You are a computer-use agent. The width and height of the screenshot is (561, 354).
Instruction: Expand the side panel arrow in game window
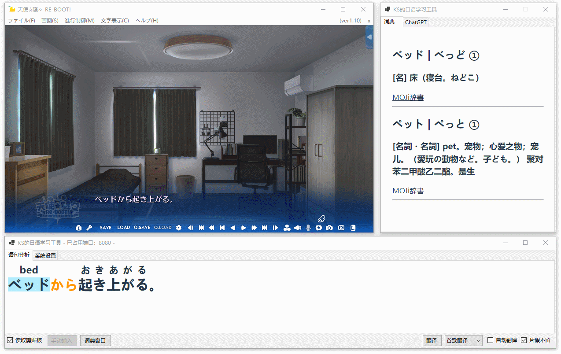[x=369, y=37]
